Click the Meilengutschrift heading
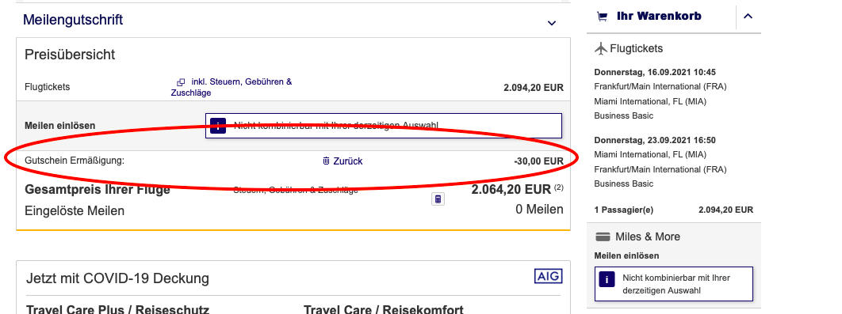 pos(73,20)
